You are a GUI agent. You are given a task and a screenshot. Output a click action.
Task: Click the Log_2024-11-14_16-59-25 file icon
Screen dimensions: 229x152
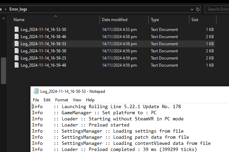click(17, 58)
